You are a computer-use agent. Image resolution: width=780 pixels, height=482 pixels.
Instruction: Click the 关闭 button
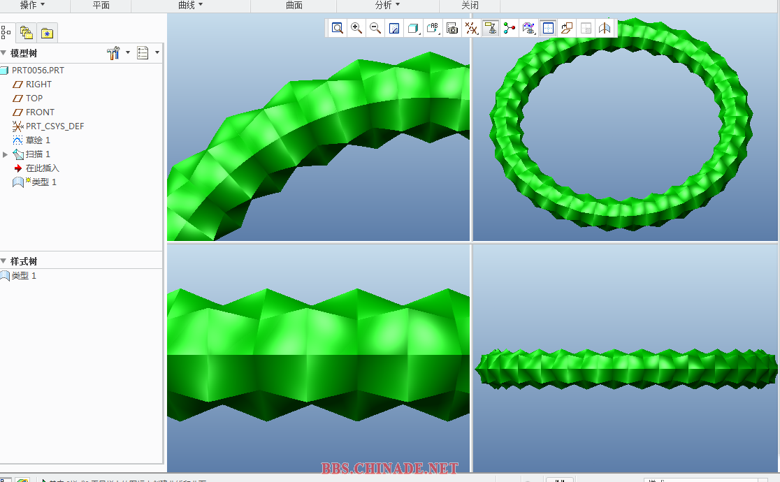[470, 5]
